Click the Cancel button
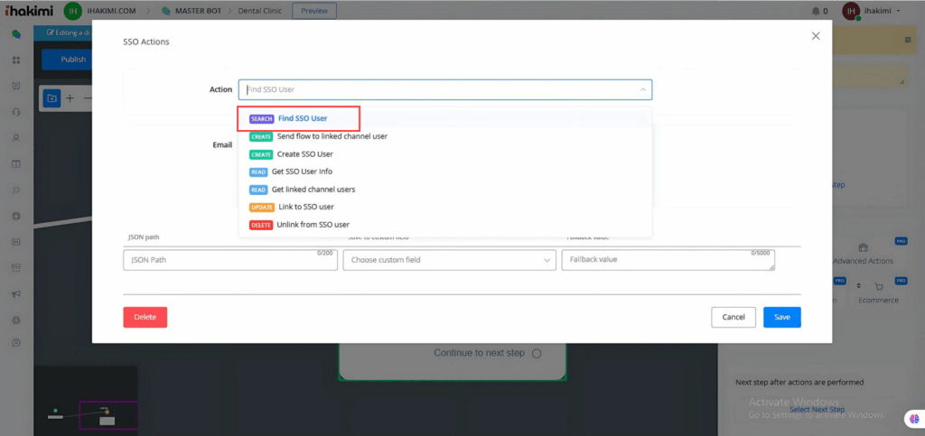Screen dimensions: 925x436 [x=733, y=317]
